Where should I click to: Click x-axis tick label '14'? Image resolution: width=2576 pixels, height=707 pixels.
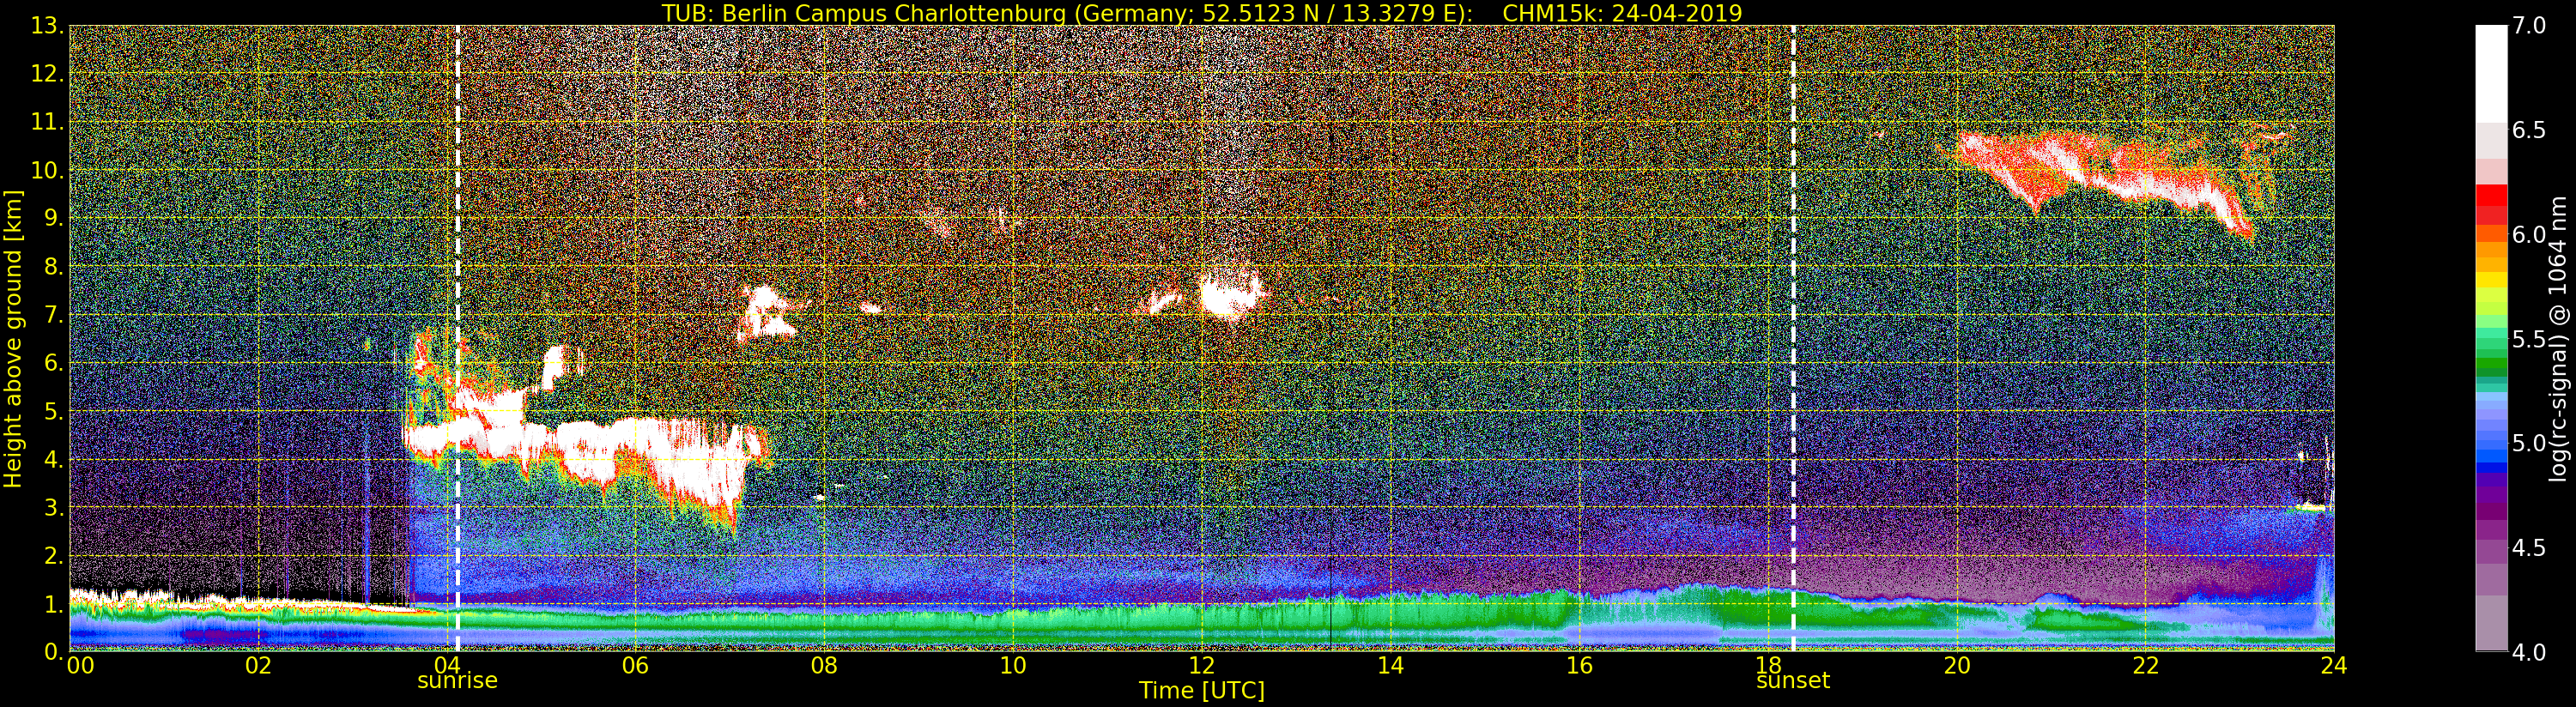click(x=1390, y=666)
